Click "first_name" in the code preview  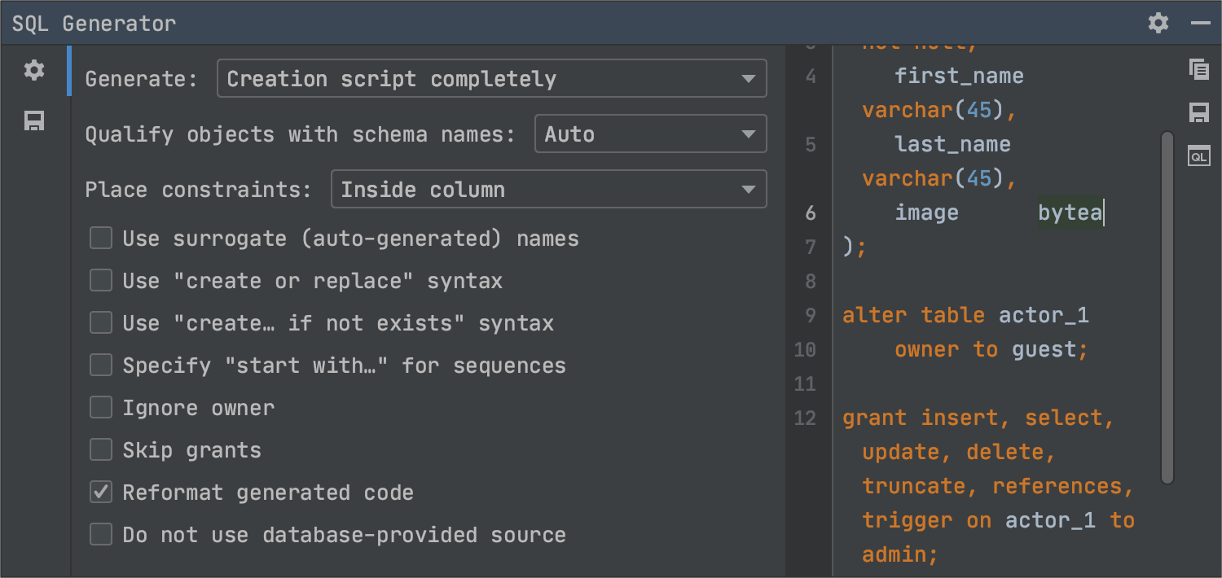pyautogui.click(x=959, y=77)
